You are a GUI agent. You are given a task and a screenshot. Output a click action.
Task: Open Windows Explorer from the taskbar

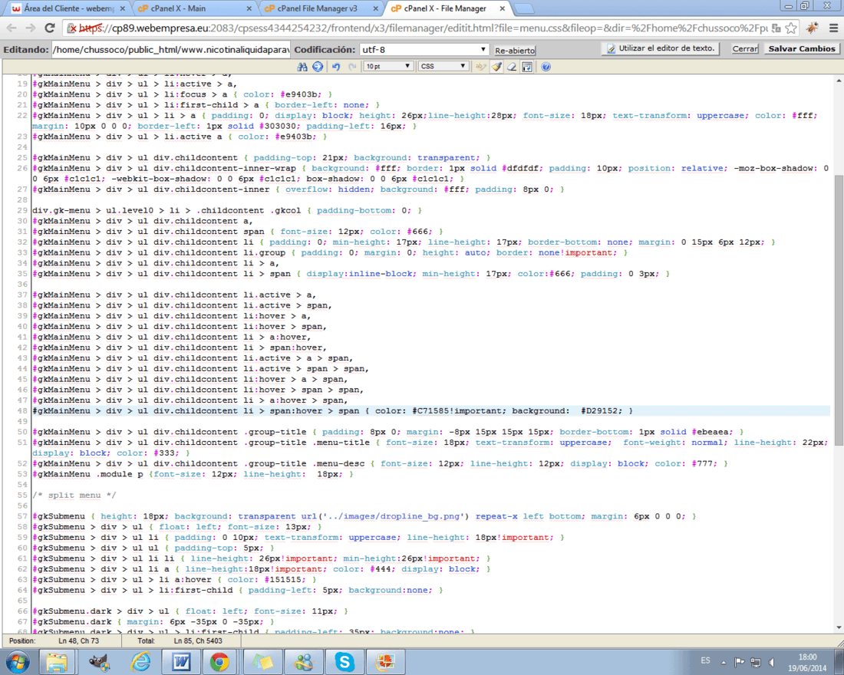57,661
